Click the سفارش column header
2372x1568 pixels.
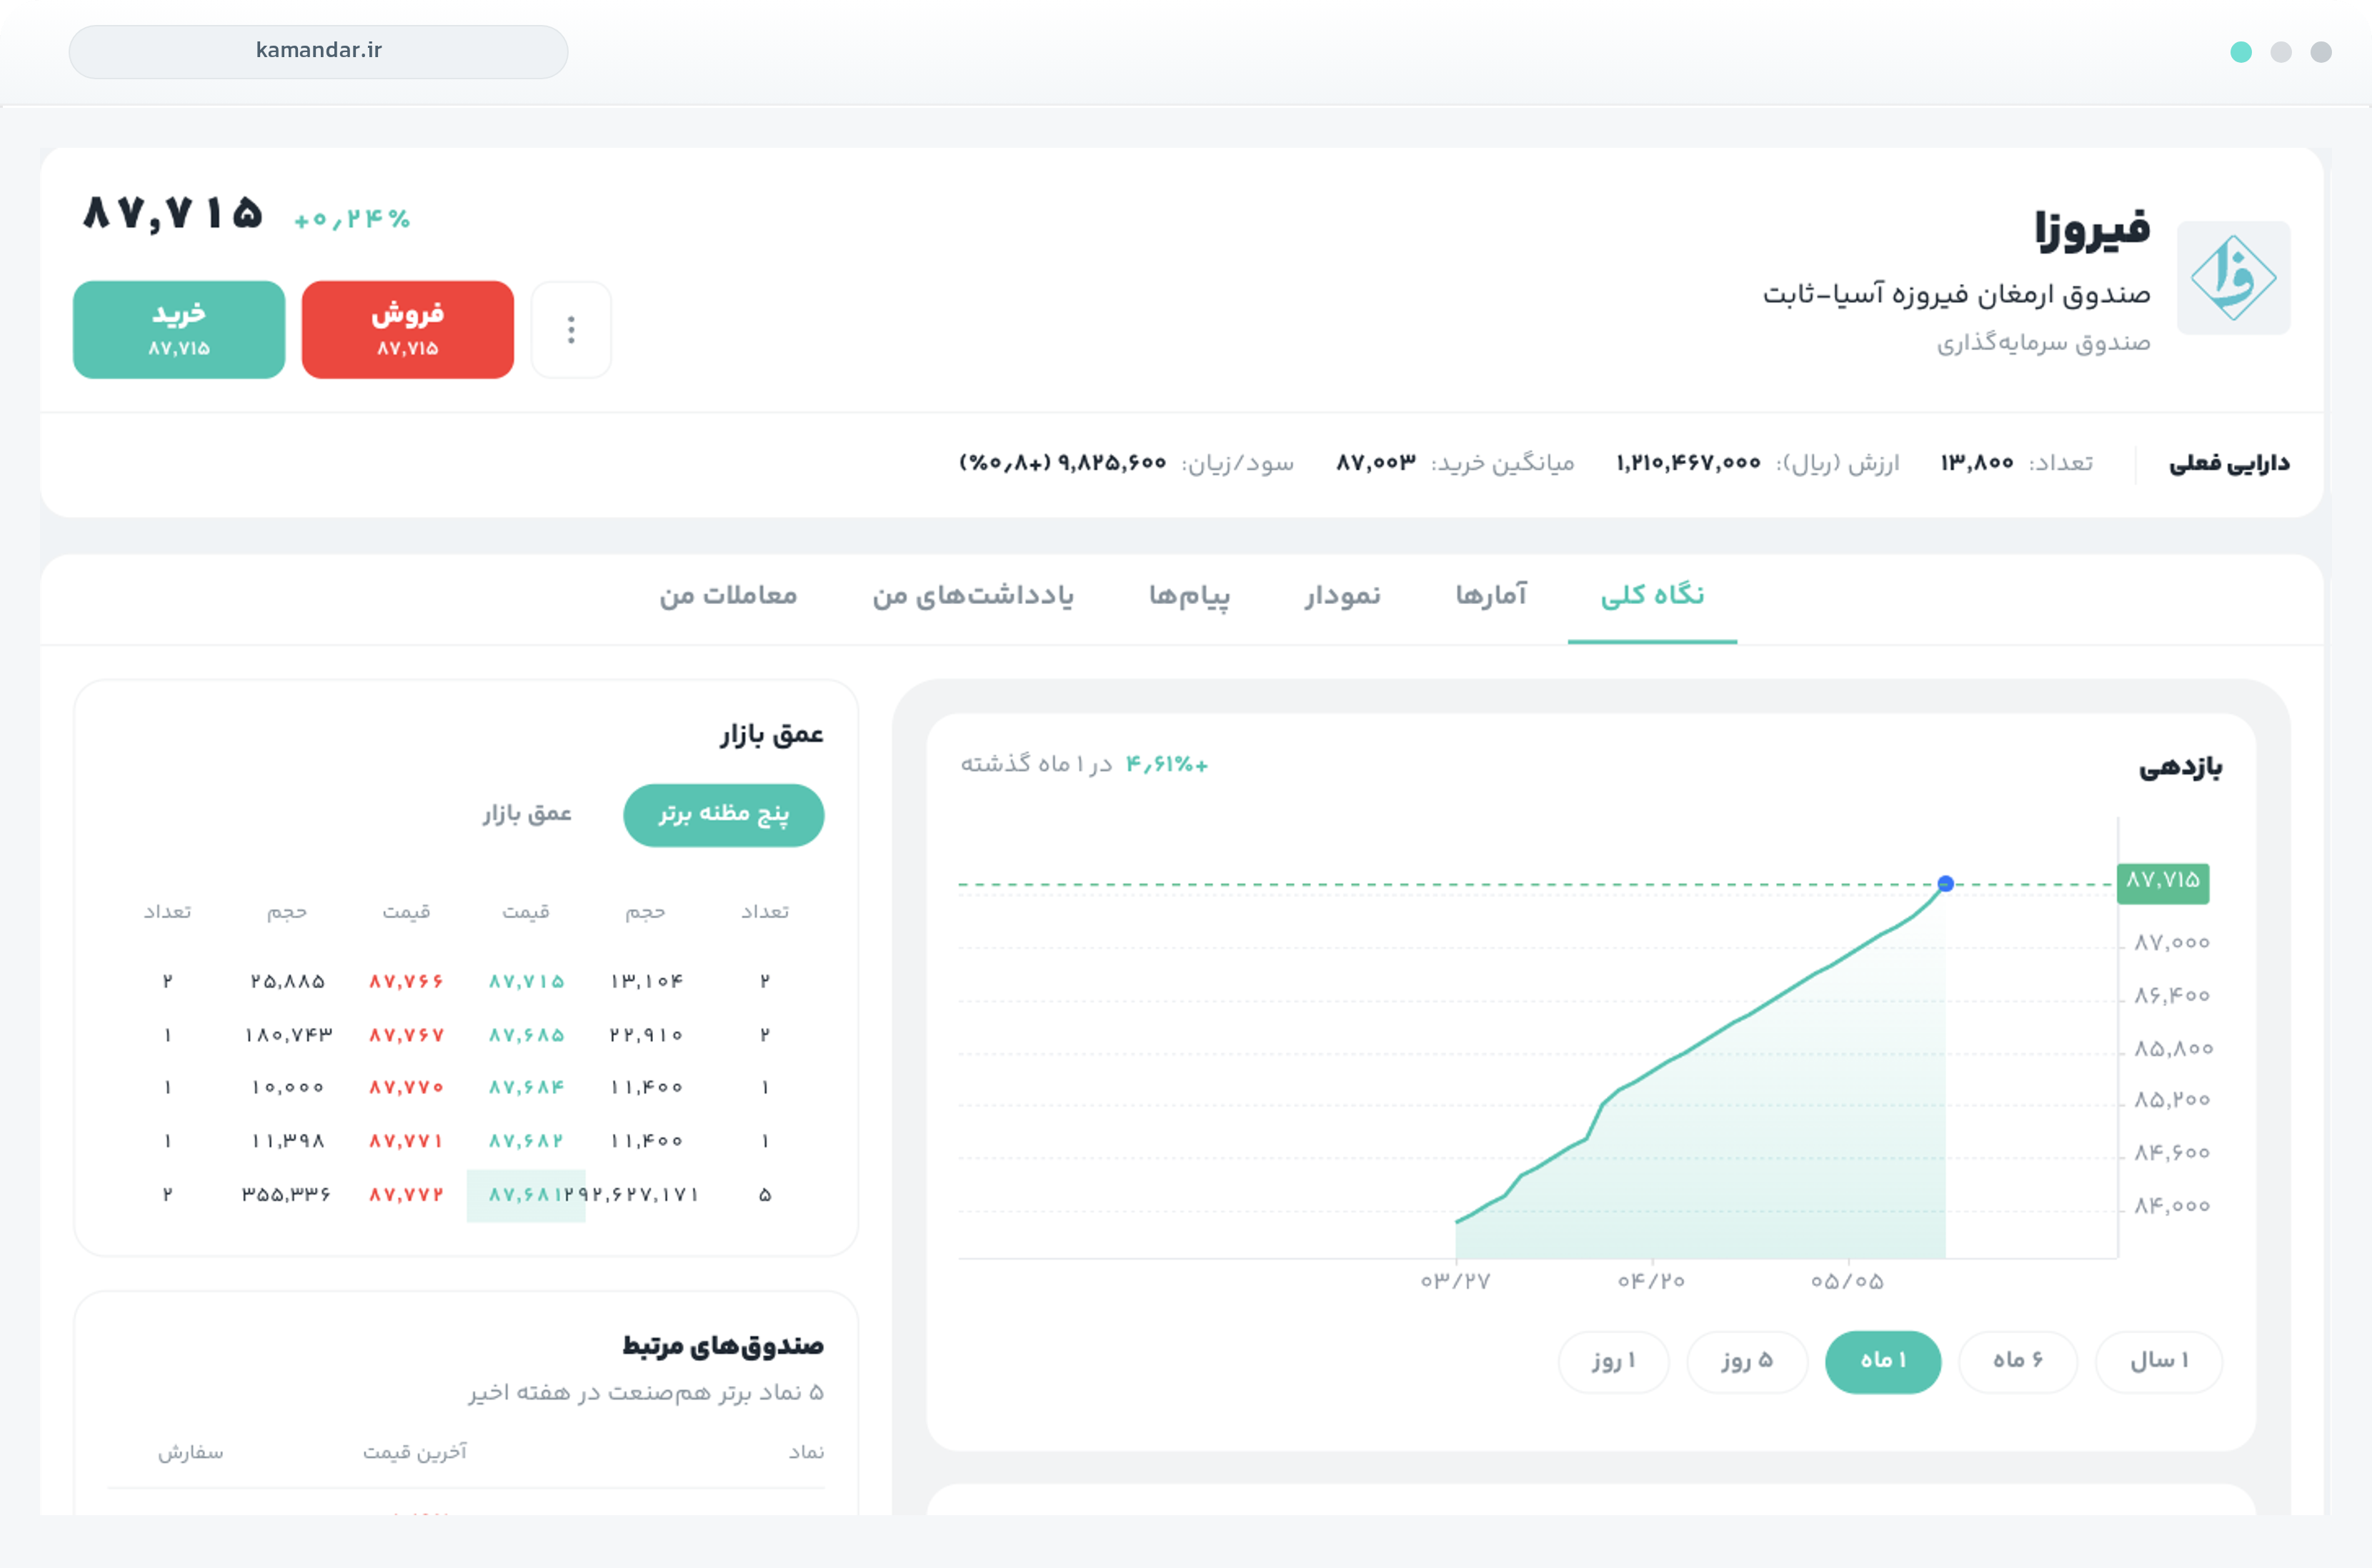(x=190, y=1452)
